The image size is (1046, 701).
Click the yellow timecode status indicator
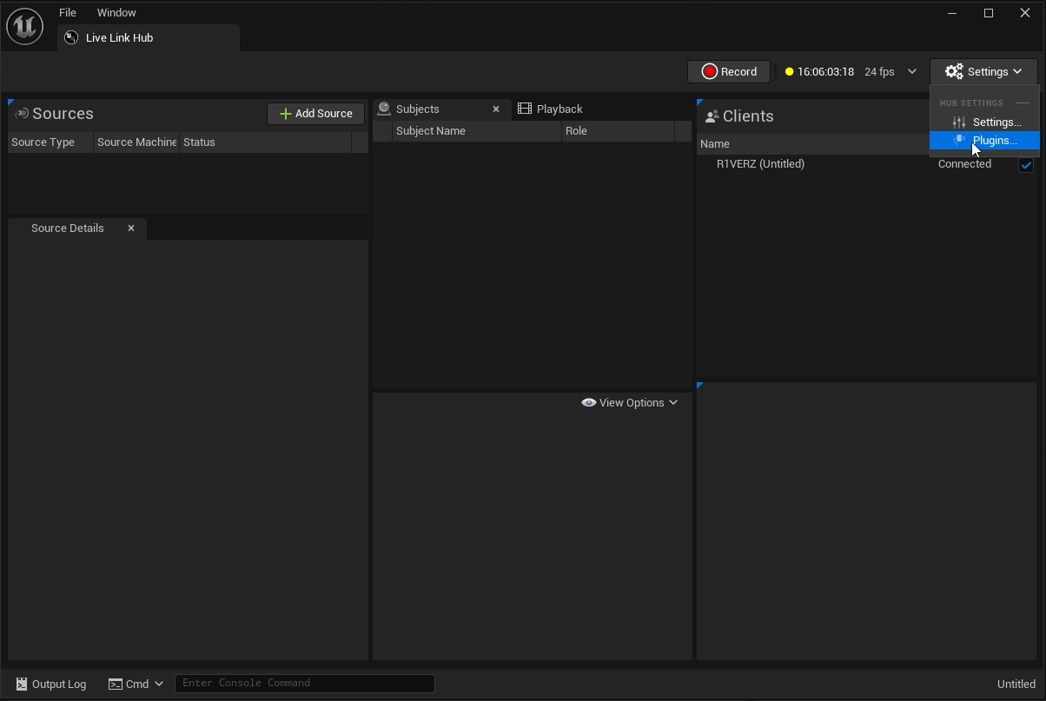coord(789,72)
